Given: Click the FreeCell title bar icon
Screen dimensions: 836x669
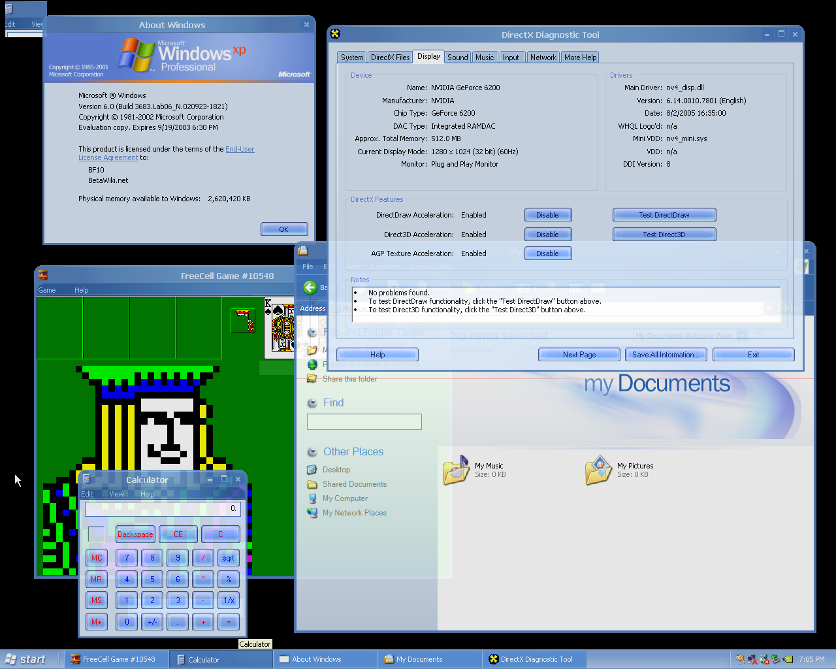Looking at the screenshot, I should click(43, 276).
